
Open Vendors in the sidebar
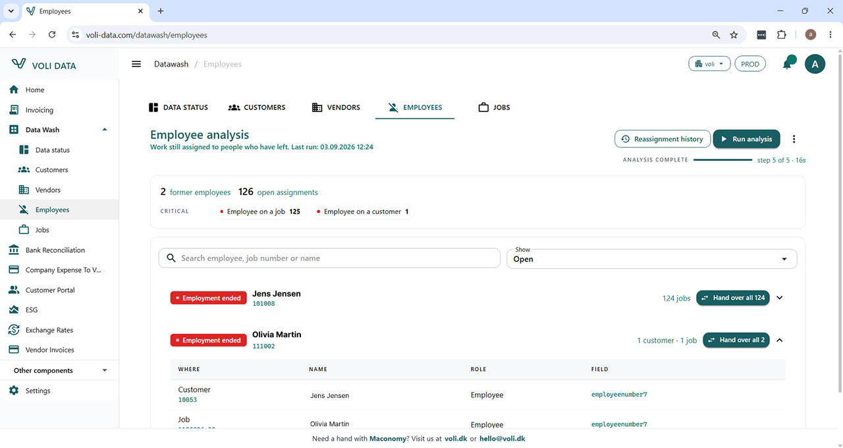[x=48, y=190]
